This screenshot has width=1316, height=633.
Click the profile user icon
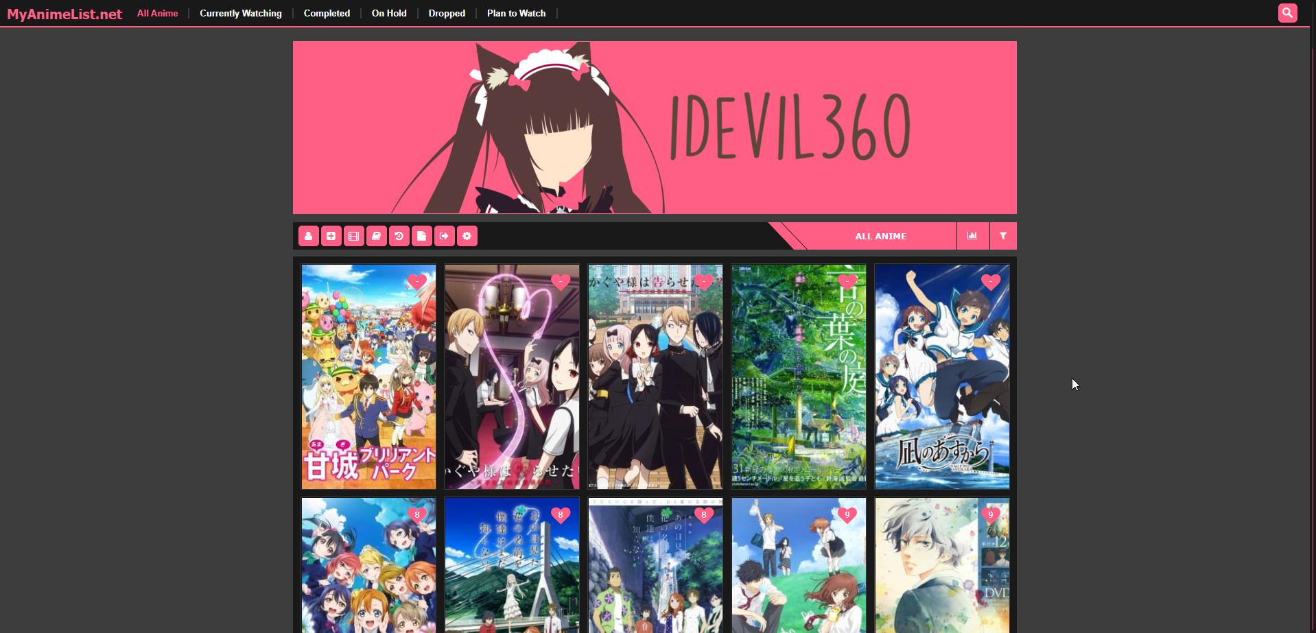[308, 236]
